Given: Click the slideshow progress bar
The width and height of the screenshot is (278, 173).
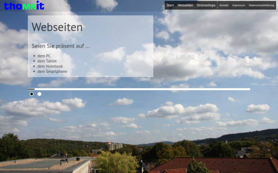Looking at the screenshot, I should 139,89.
